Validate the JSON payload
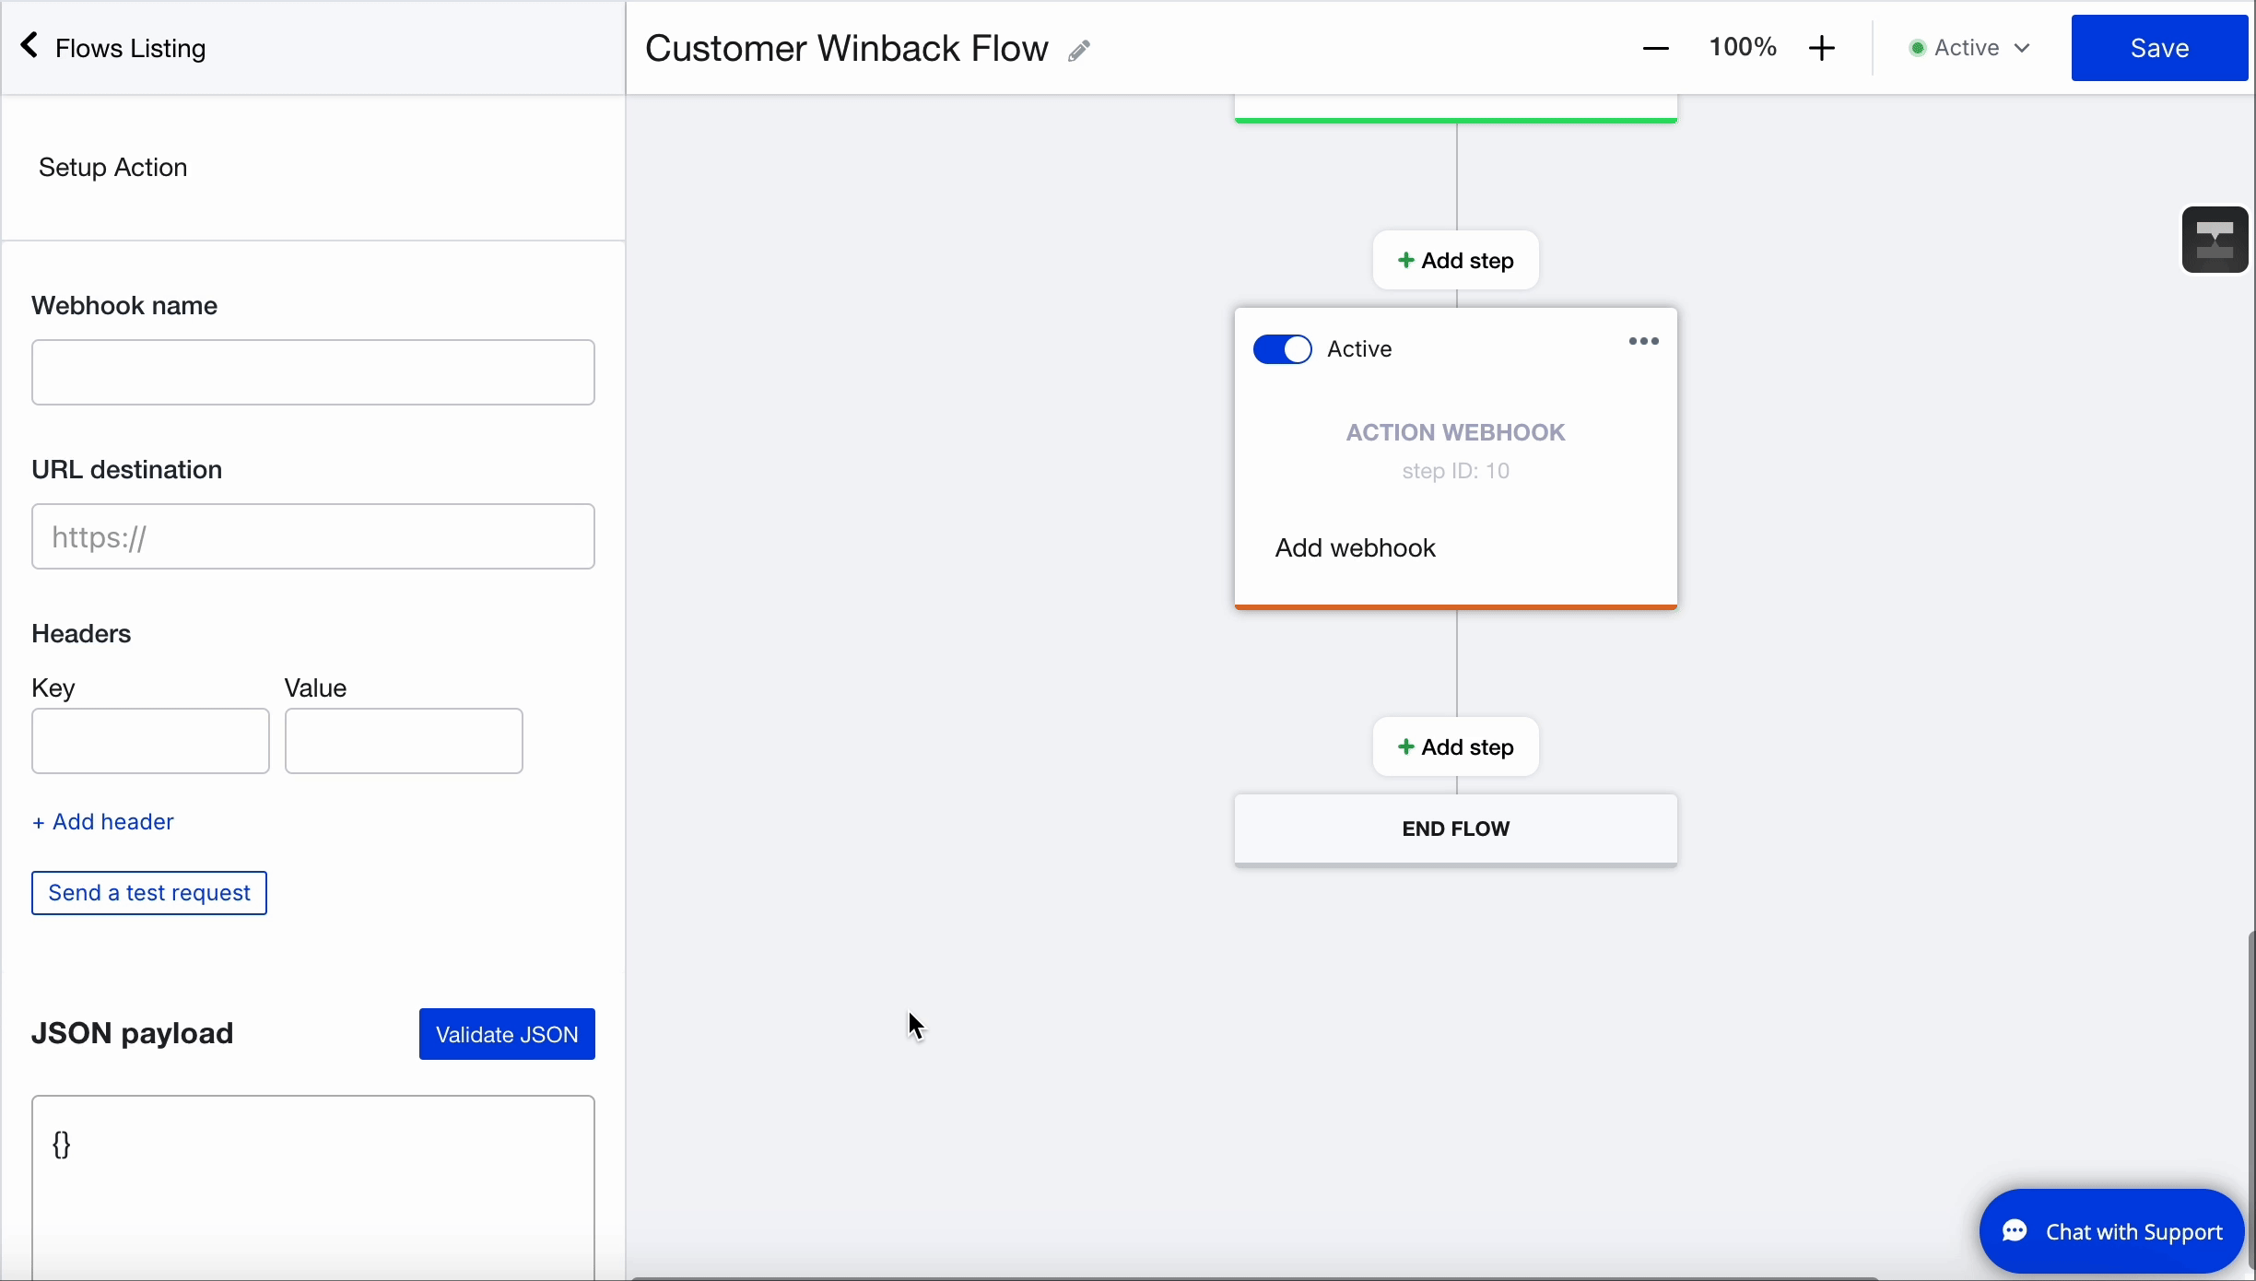 click(507, 1034)
